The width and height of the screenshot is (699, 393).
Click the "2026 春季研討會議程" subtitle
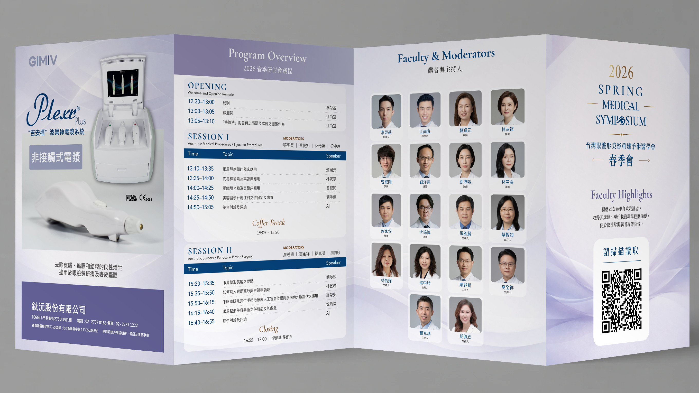[268, 70]
